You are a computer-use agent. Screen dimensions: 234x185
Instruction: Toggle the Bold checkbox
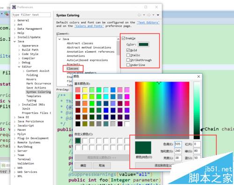[128, 50]
